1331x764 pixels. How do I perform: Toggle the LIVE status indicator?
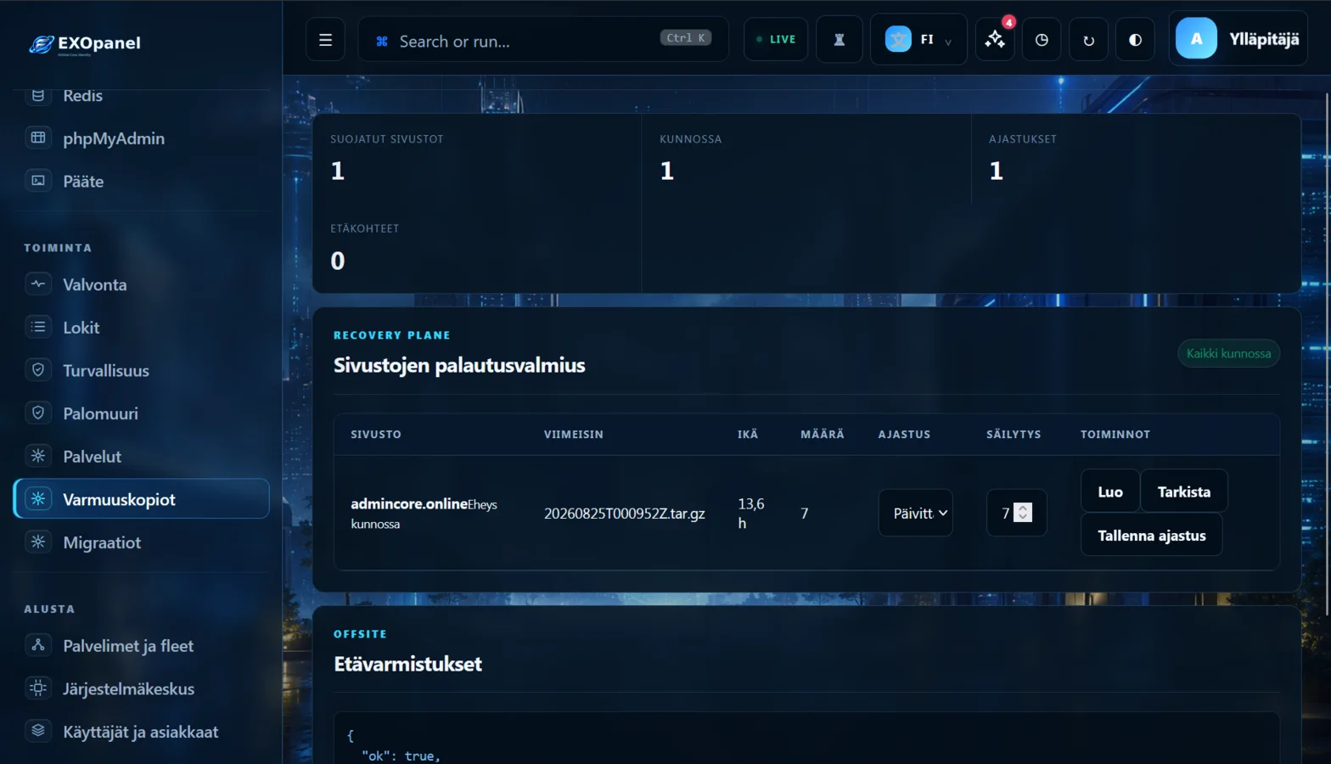point(776,40)
